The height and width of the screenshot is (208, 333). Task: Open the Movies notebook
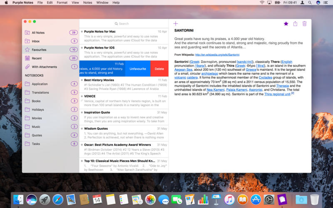coord(51,118)
